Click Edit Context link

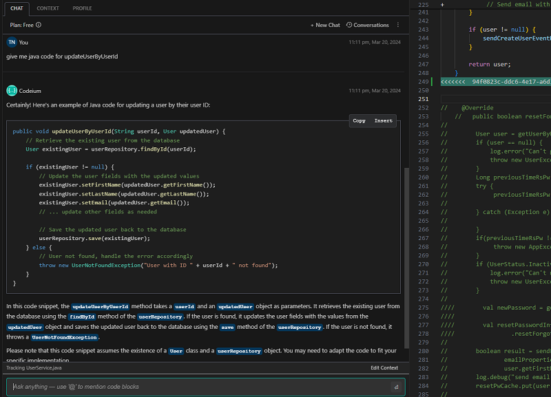coord(384,368)
